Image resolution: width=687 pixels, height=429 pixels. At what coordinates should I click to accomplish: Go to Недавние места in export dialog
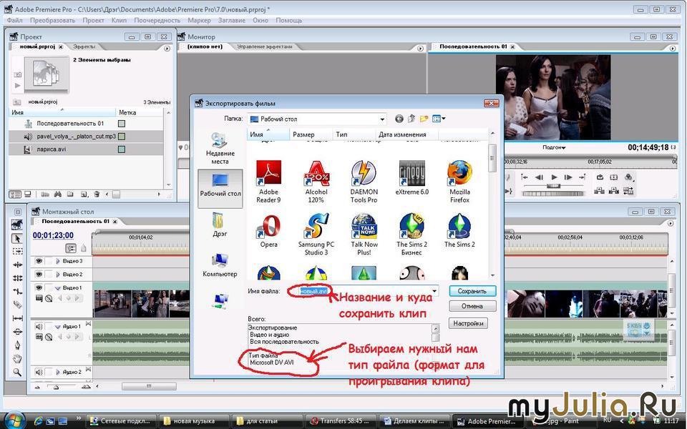(x=220, y=149)
